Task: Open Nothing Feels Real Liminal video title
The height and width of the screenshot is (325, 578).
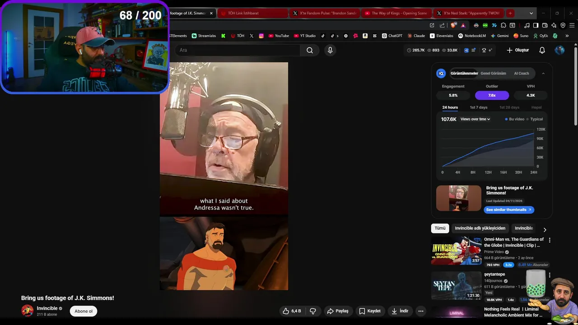Action: (513, 312)
